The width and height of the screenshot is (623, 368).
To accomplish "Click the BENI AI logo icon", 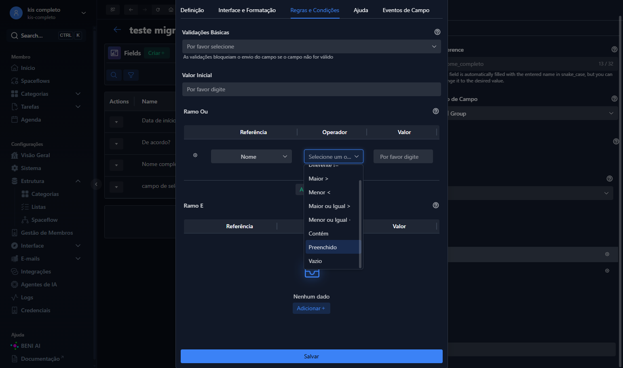I will [15, 346].
